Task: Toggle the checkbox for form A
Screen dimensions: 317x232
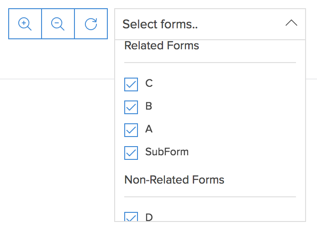Action: point(131,130)
